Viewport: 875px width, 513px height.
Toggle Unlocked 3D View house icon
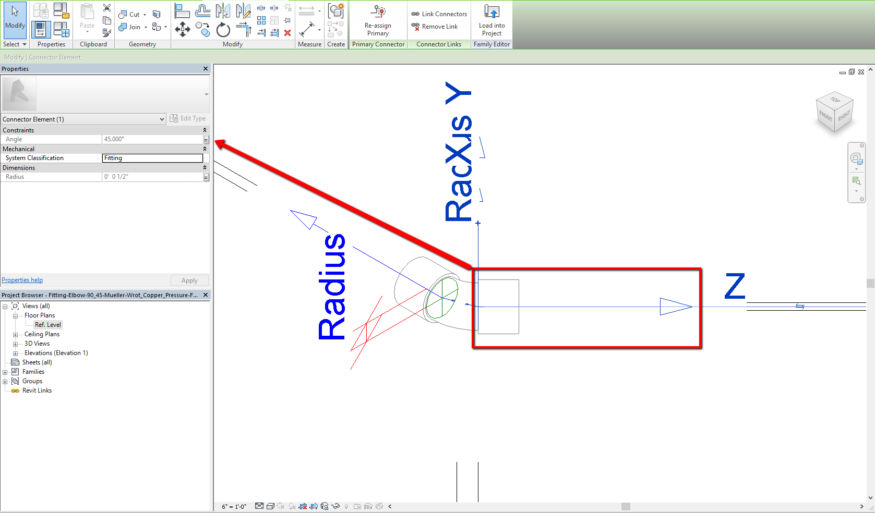click(325, 506)
